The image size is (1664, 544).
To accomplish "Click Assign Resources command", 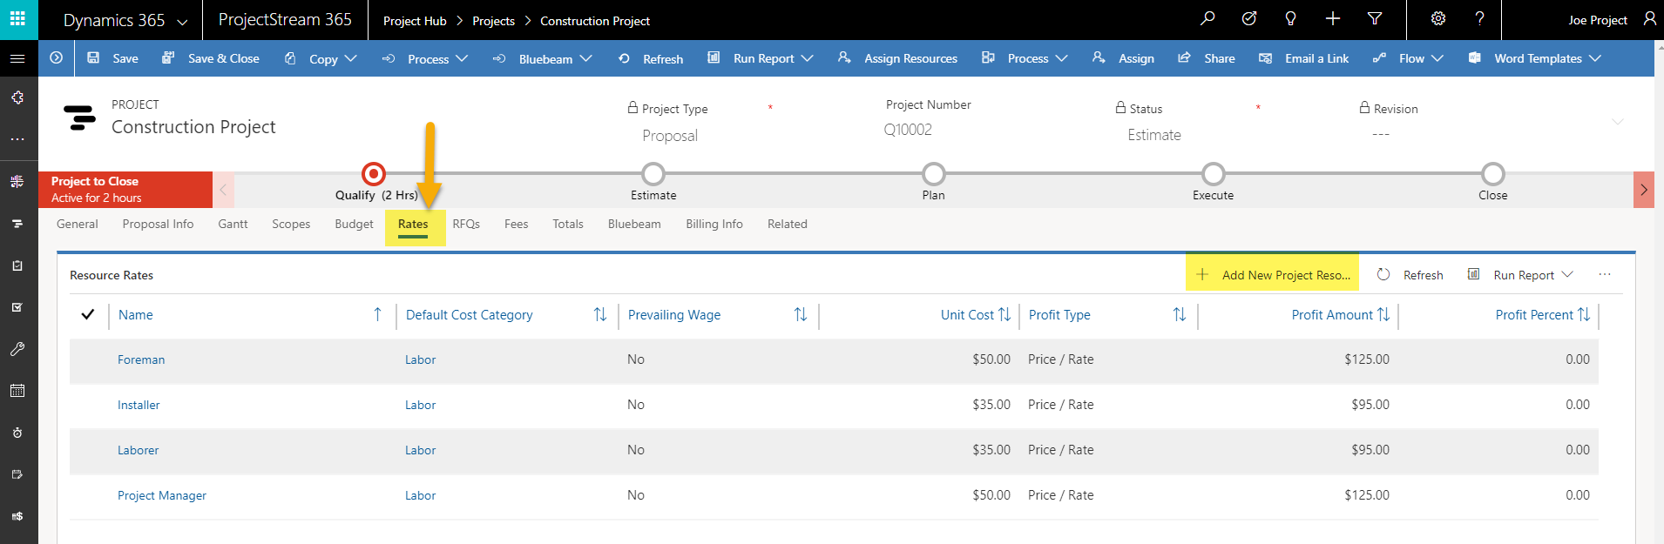I will [x=897, y=58].
